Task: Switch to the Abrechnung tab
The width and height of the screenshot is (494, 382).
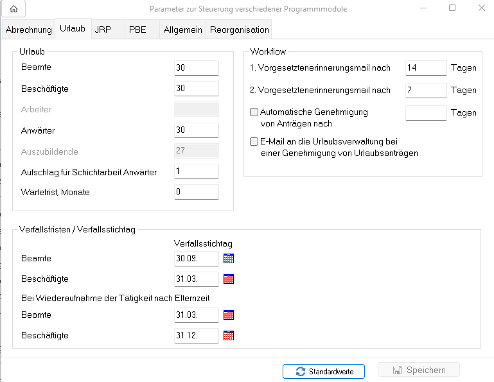Action: point(29,30)
